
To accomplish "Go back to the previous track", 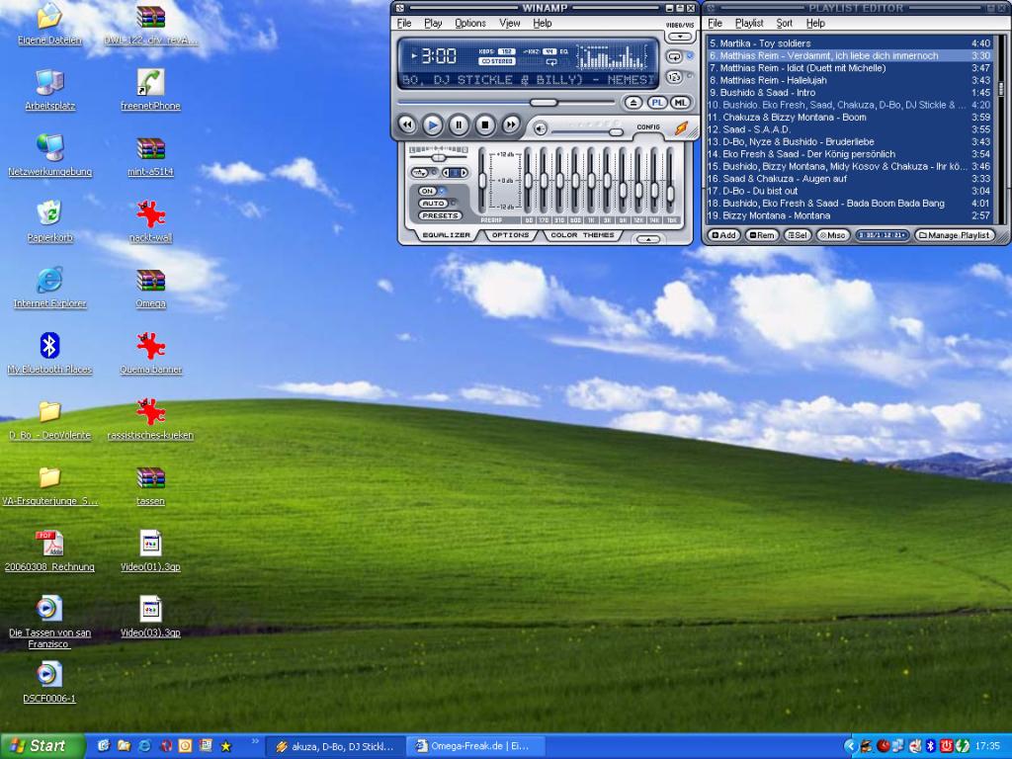I will coord(406,125).
